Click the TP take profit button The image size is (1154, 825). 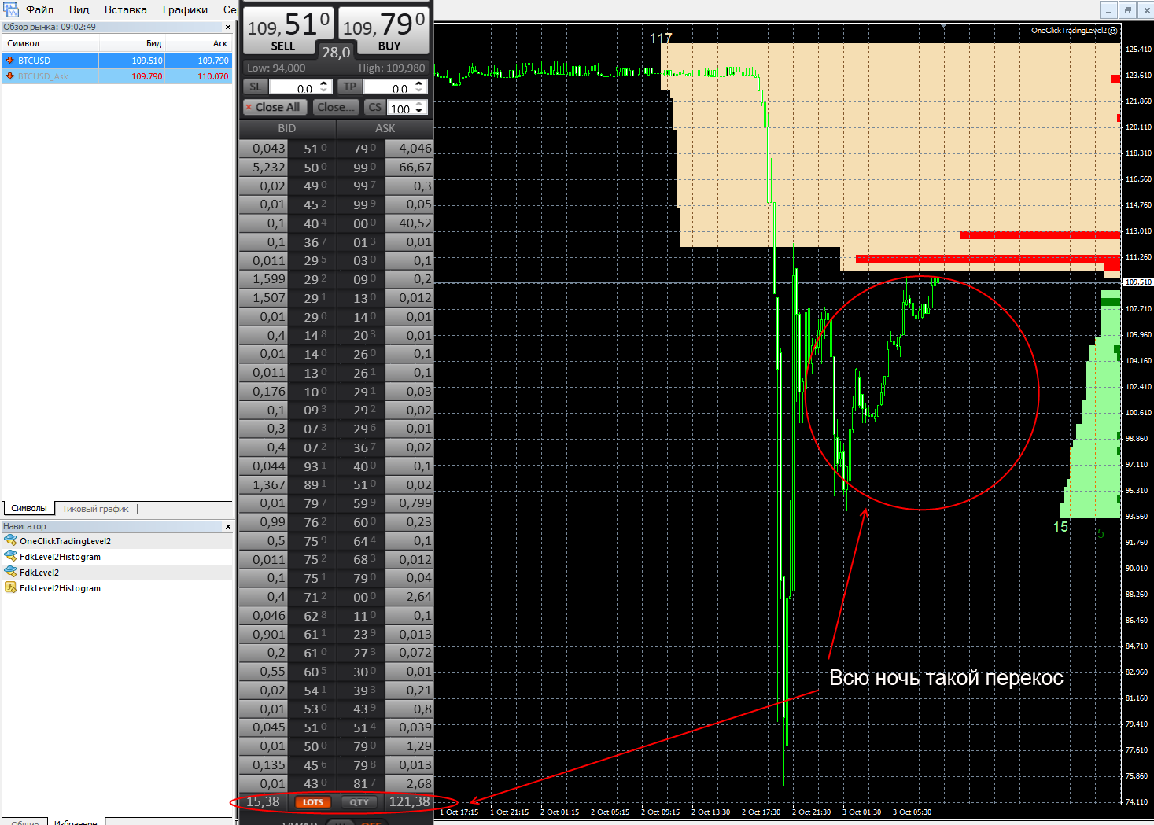[x=350, y=87]
